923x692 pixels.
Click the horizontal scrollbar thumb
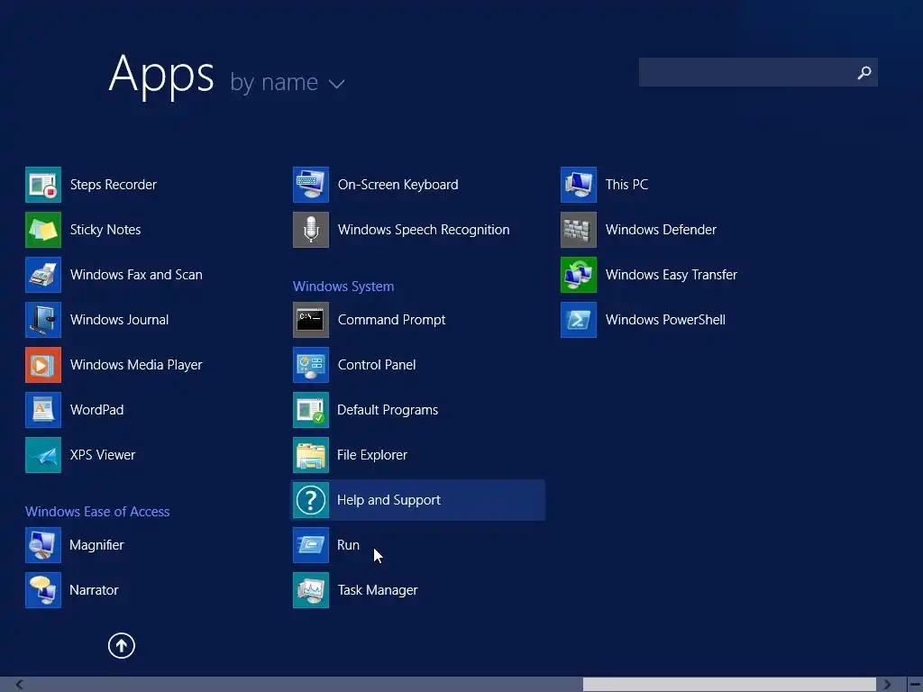point(730,685)
